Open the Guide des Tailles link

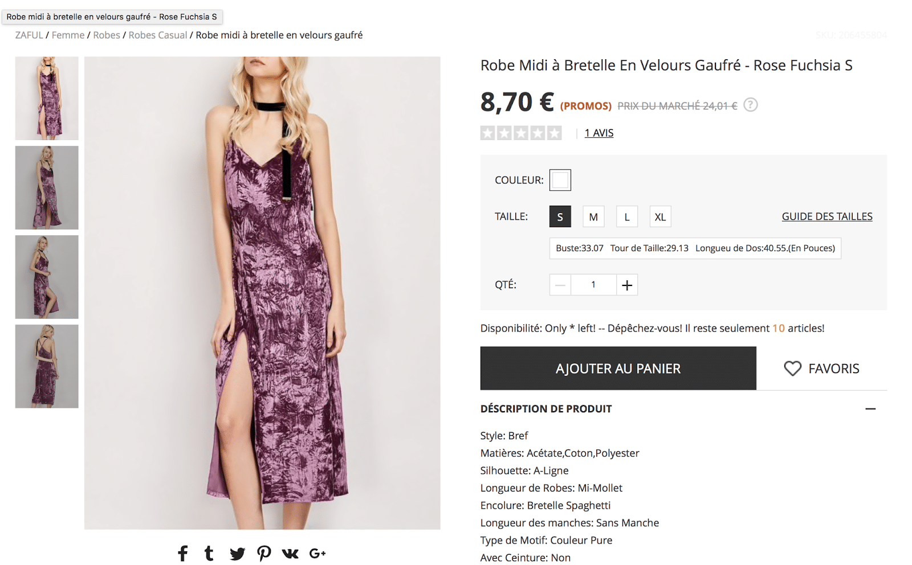tap(826, 216)
